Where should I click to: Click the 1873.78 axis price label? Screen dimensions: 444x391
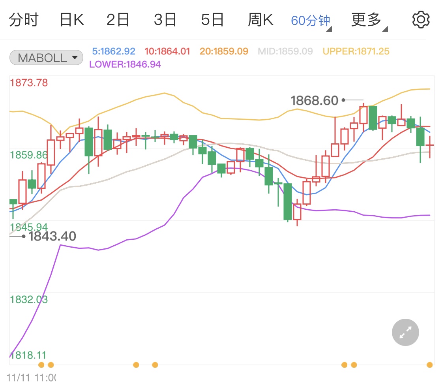pos(28,83)
